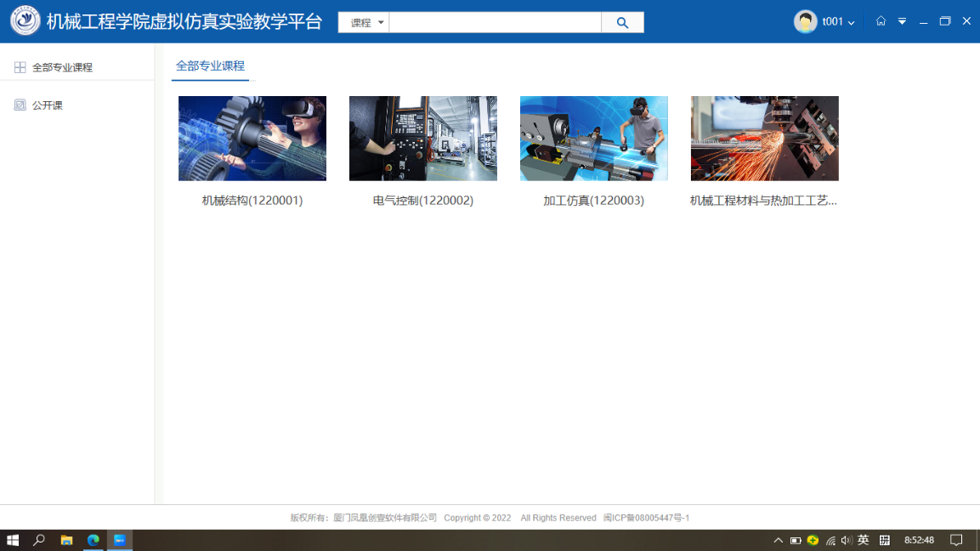Image resolution: width=980 pixels, height=551 pixels.
Task: Open the notification center icon
Action: [x=956, y=540]
